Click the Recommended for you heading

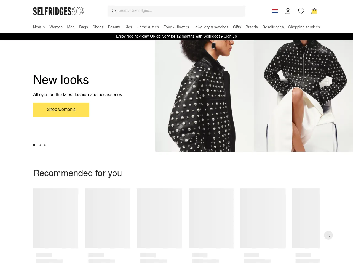tap(77, 173)
